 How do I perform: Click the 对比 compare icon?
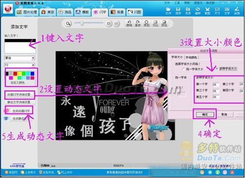(x=155, y=23)
